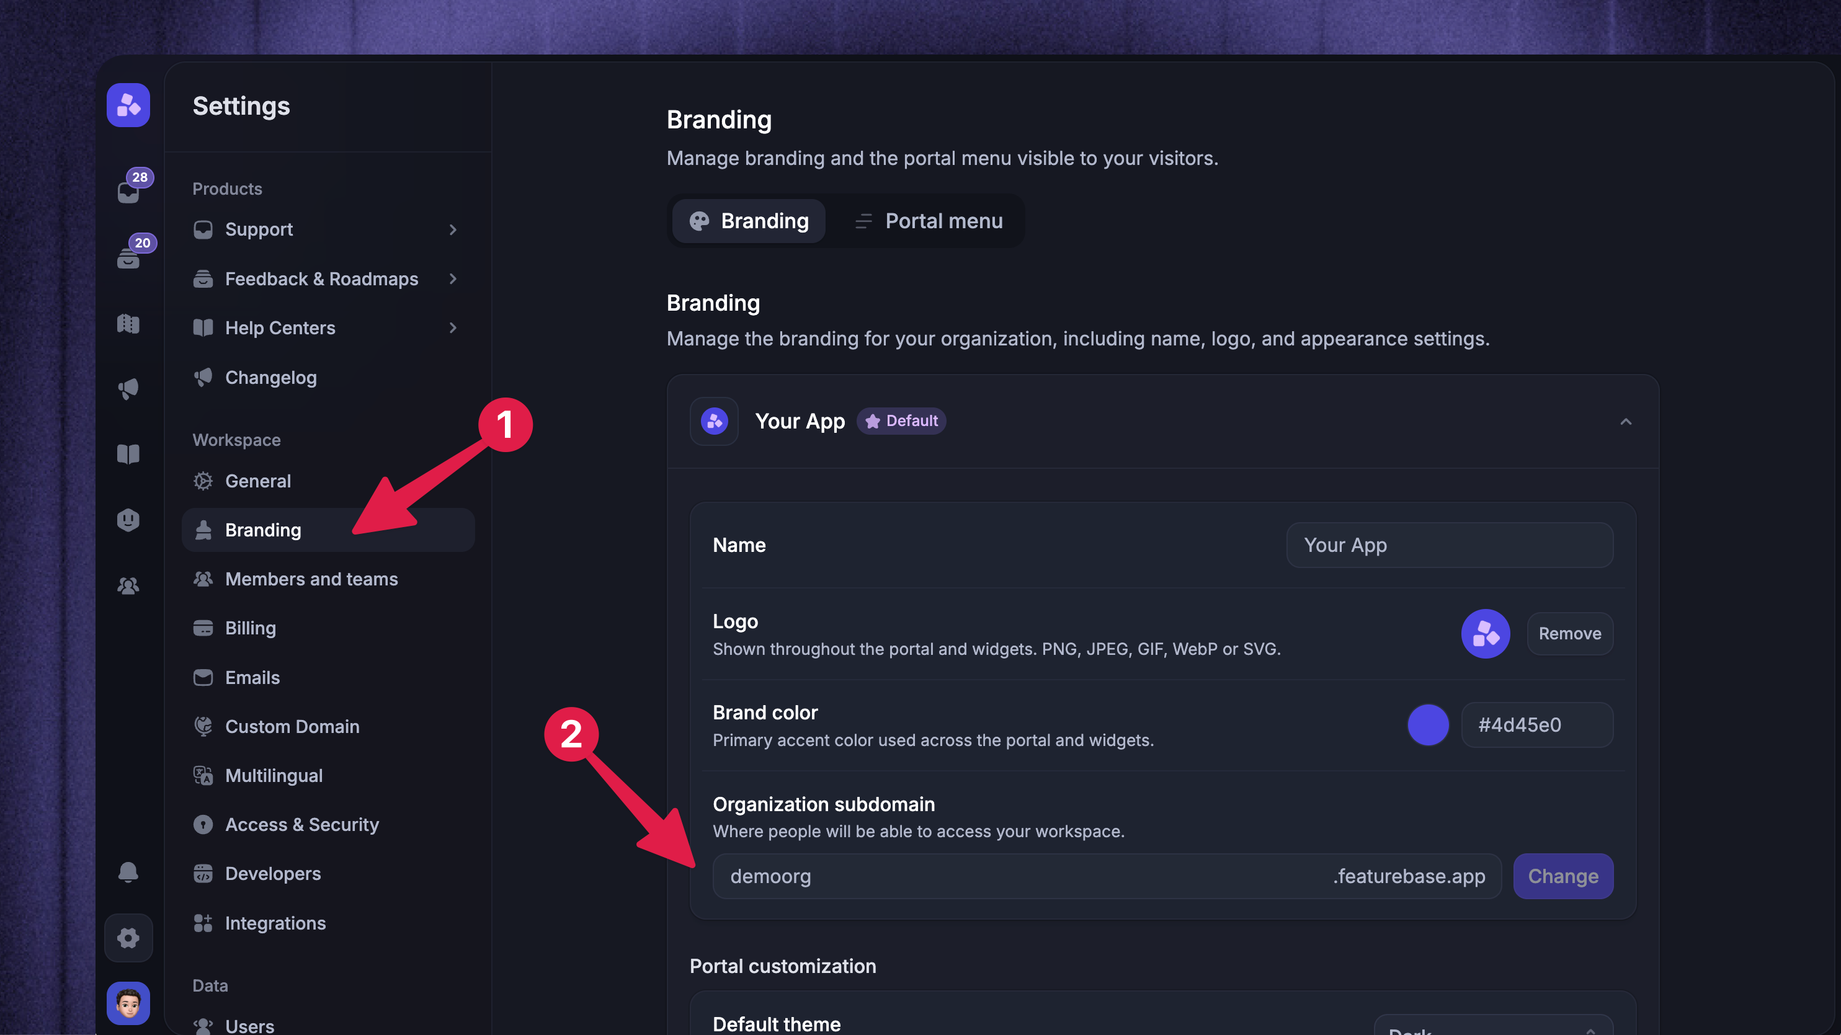
Task: Remove the organization logo
Action: [1570, 634]
